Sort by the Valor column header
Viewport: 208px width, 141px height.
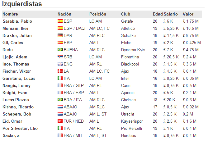(188, 14)
